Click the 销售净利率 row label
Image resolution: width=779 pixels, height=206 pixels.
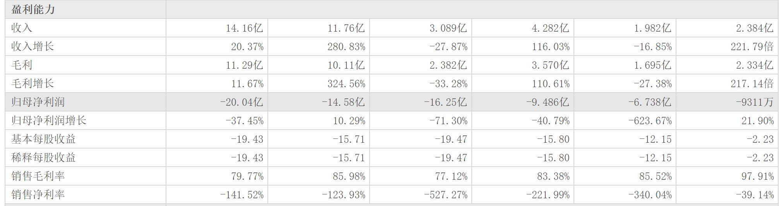(38, 194)
